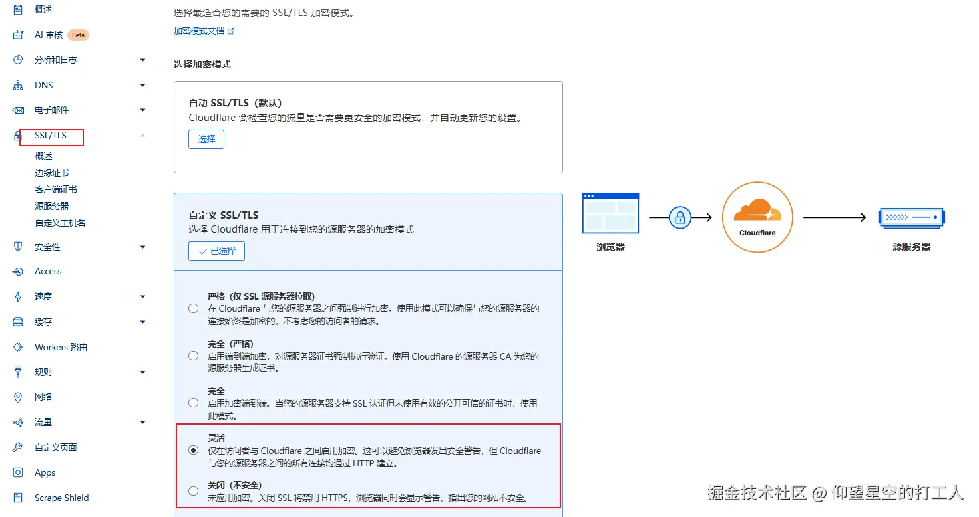Open the Workers 路由 sidebar link
The width and height of the screenshot is (979, 517).
tap(61, 347)
